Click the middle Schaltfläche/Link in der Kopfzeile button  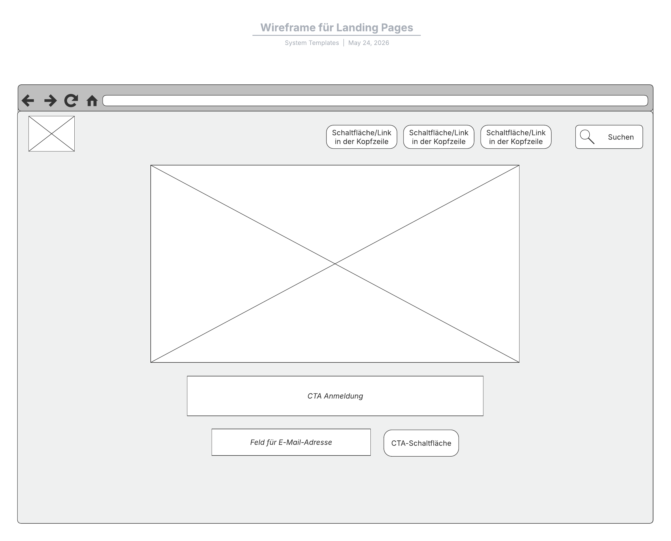438,137
